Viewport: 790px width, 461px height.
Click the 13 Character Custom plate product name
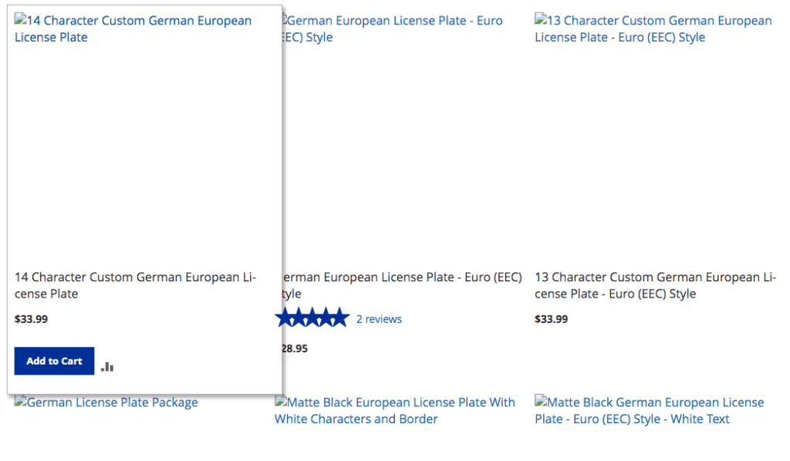[655, 285]
